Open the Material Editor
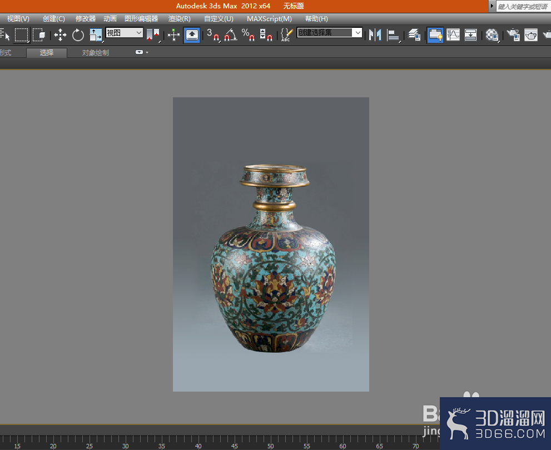 492,35
